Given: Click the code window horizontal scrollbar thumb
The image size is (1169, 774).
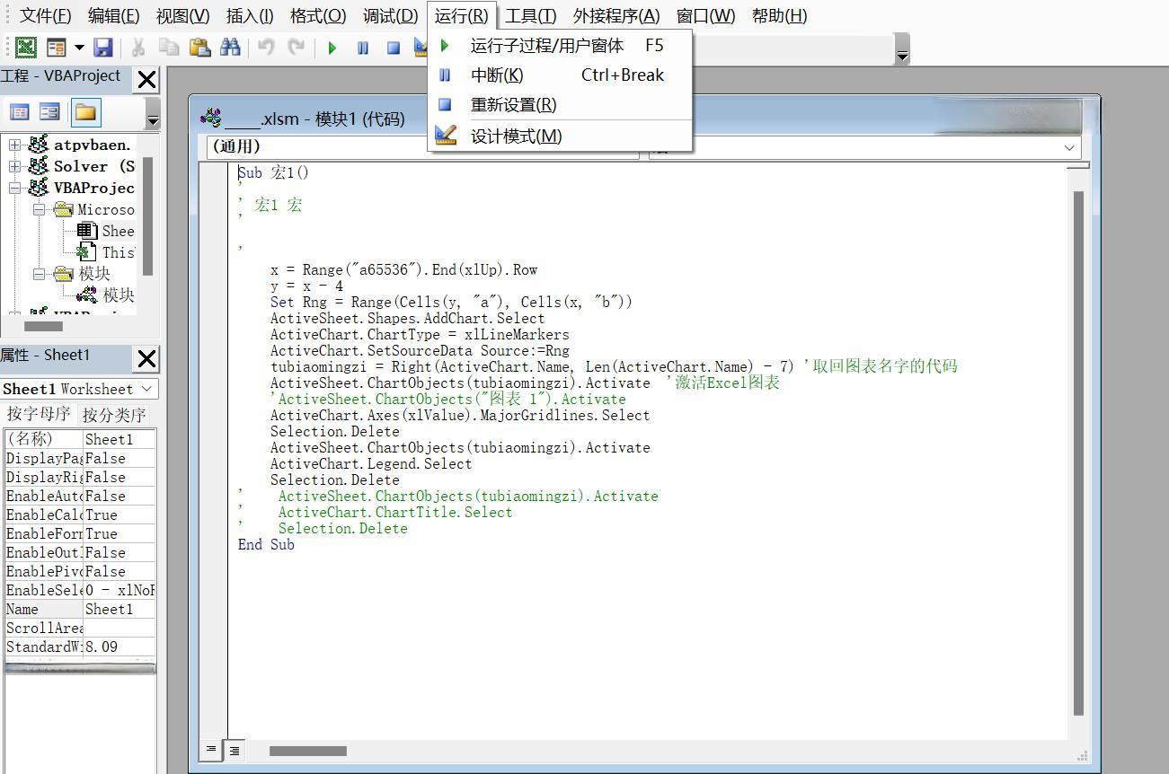Looking at the screenshot, I should pyautogui.click(x=307, y=751).
